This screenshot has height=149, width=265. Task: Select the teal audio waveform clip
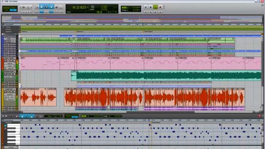pos(166,75)
